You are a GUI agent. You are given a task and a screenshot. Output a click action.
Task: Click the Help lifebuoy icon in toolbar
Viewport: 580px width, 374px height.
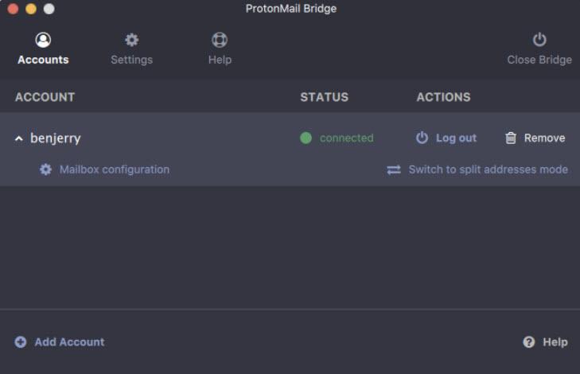click(220, 40)
